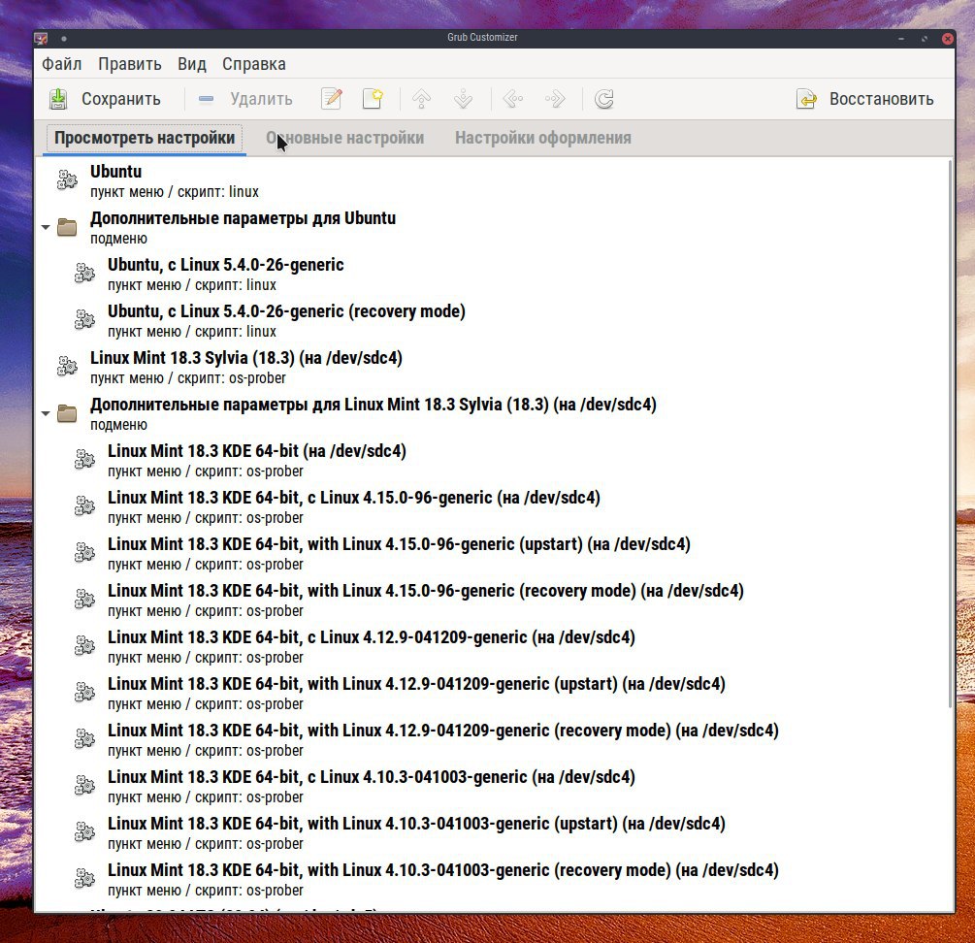Select Mint 4.10.3-041003-generic (recovery mode) entry

tap(492, 880)
